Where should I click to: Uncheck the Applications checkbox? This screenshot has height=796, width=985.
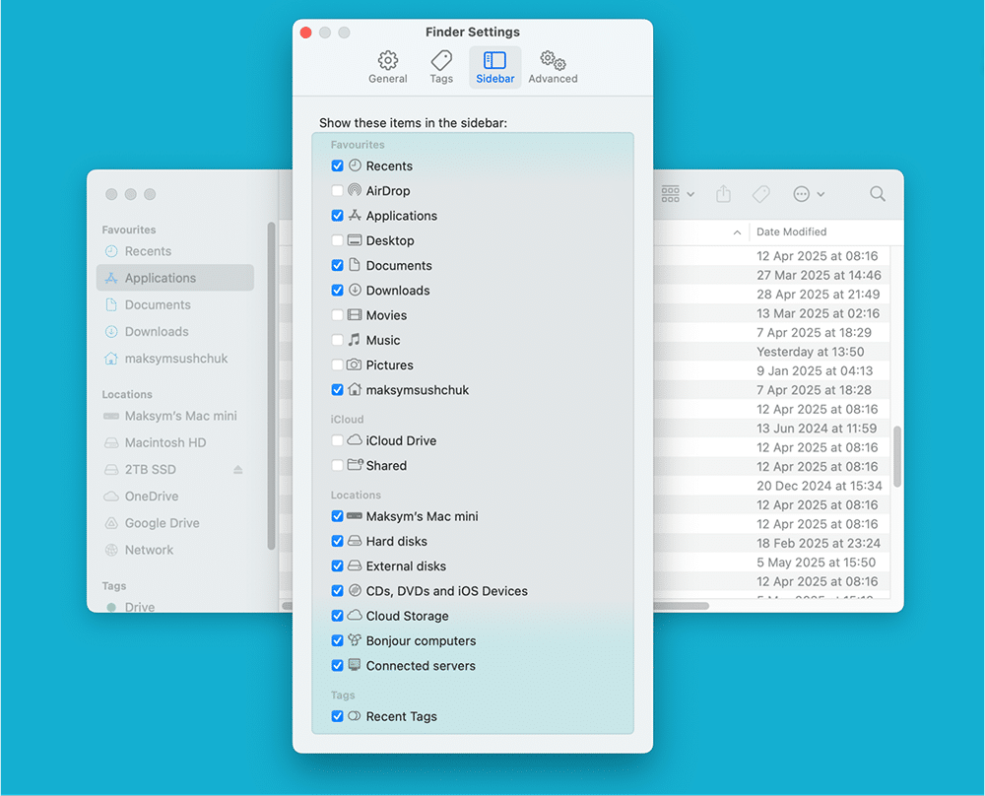click(x=337, y=216)
